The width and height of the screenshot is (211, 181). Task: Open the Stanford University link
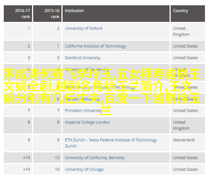pos(83,58)
